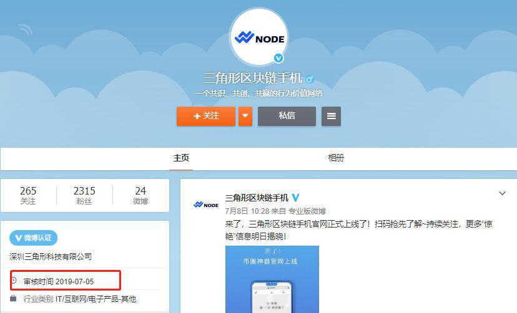517x313 pixels.
Task: Click 深圳三角形科技有限公司 company name
Action: pos(51,256)
